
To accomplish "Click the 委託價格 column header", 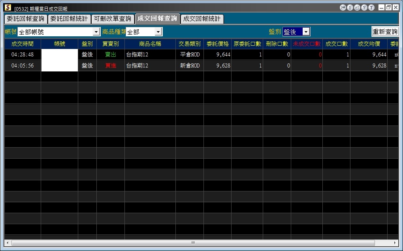I will point(217,44).
